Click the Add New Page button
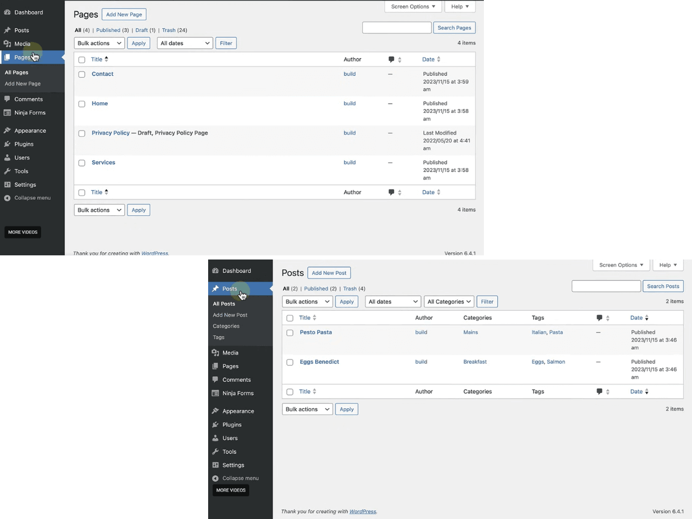692x519 pixels. point(124,15)
